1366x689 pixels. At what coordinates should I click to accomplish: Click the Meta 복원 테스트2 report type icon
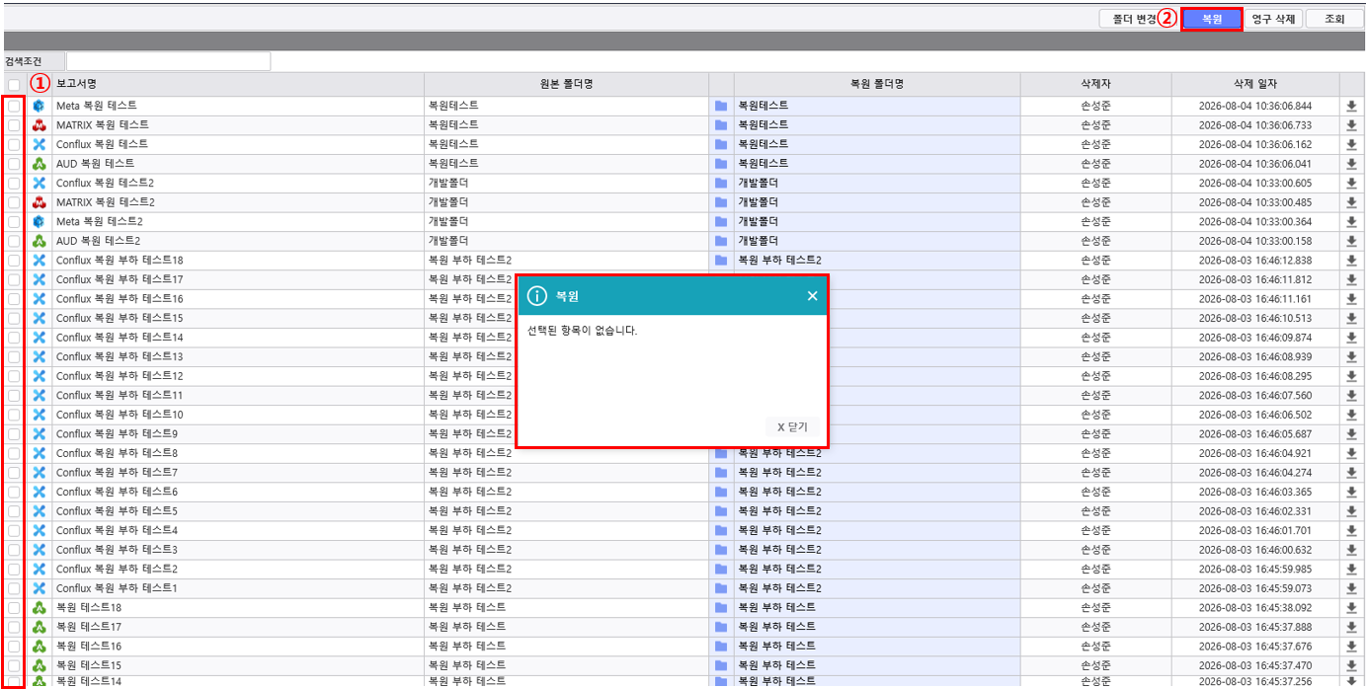pos(40,221)
